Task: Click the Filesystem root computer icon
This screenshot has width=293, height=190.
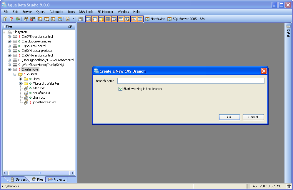Action: [x=9, y=32]
